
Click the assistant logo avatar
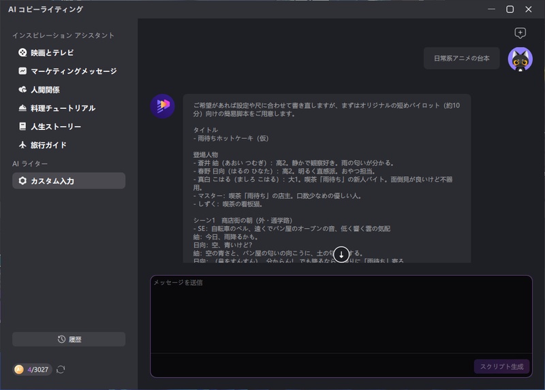click(x=162, y=106)
